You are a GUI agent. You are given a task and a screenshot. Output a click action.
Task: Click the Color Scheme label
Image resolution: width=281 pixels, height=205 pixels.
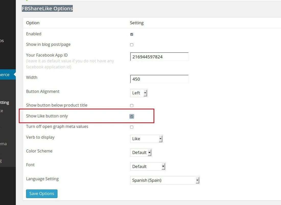click(39, 151)
